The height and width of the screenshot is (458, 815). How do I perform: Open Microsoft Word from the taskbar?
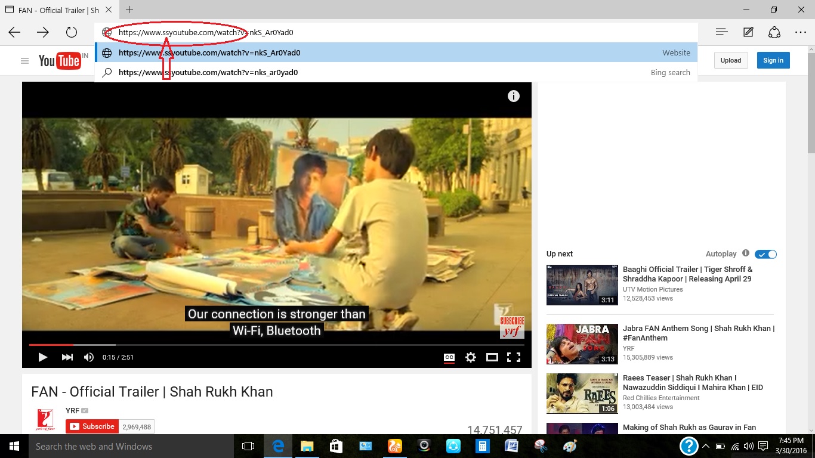[511, 446]
